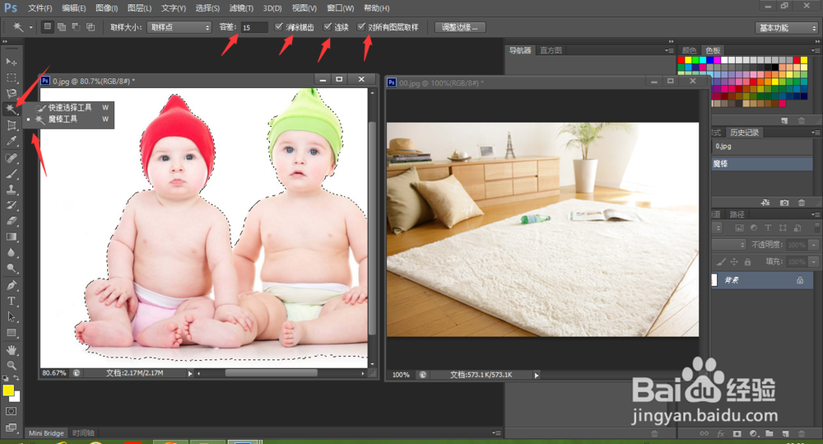Click the delete state trash icon in History panel

(x=802, y=203)
